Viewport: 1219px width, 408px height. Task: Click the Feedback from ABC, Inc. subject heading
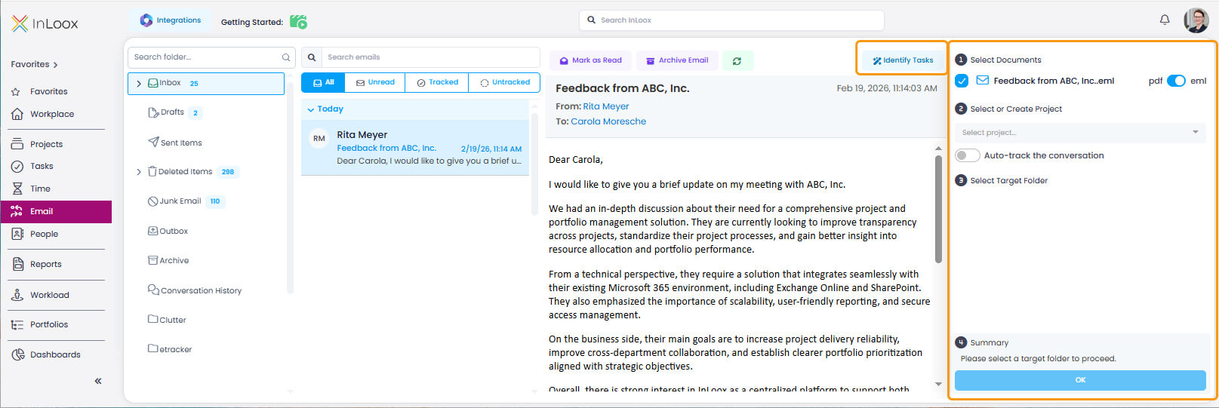click(x=623, y=88)
